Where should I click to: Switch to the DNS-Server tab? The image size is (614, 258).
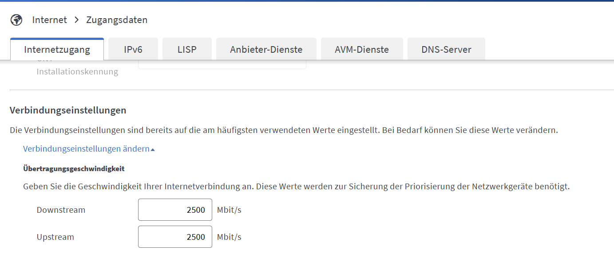(446, 49)
